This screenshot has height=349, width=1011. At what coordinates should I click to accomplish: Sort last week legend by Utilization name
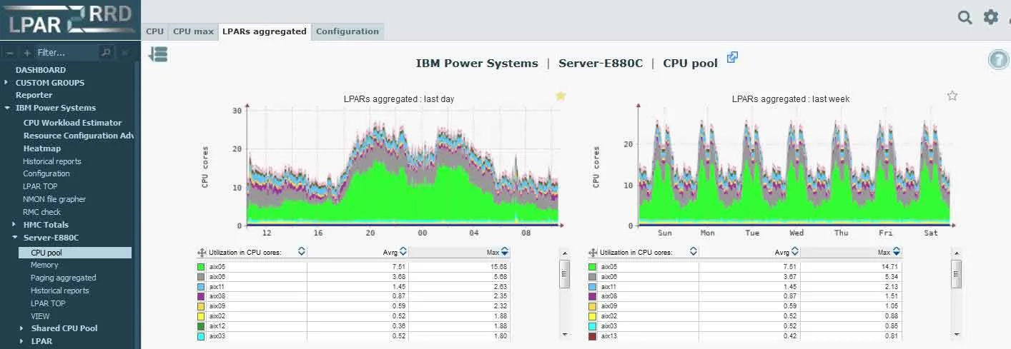tap(693, 251)
